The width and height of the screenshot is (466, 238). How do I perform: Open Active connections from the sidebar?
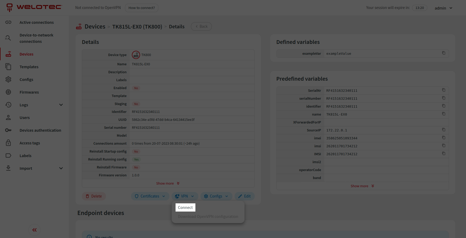37,22
